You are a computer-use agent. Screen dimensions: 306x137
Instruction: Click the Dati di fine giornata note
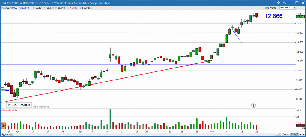41,107
